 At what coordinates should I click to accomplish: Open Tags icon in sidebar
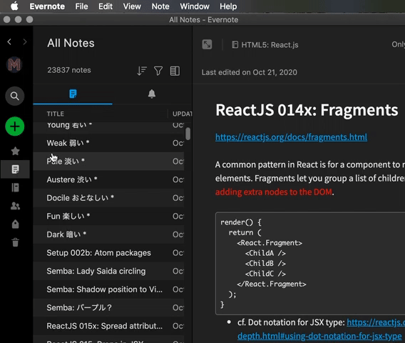click(x=15, y=224)
